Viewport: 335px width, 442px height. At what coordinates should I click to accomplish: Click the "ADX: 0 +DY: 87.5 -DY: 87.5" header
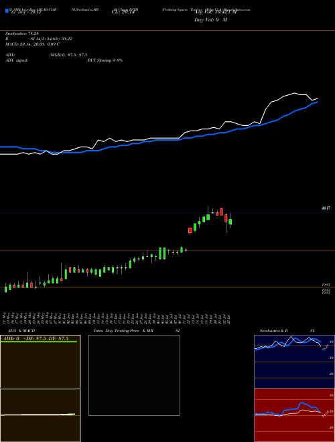click(x=36, y=338)
